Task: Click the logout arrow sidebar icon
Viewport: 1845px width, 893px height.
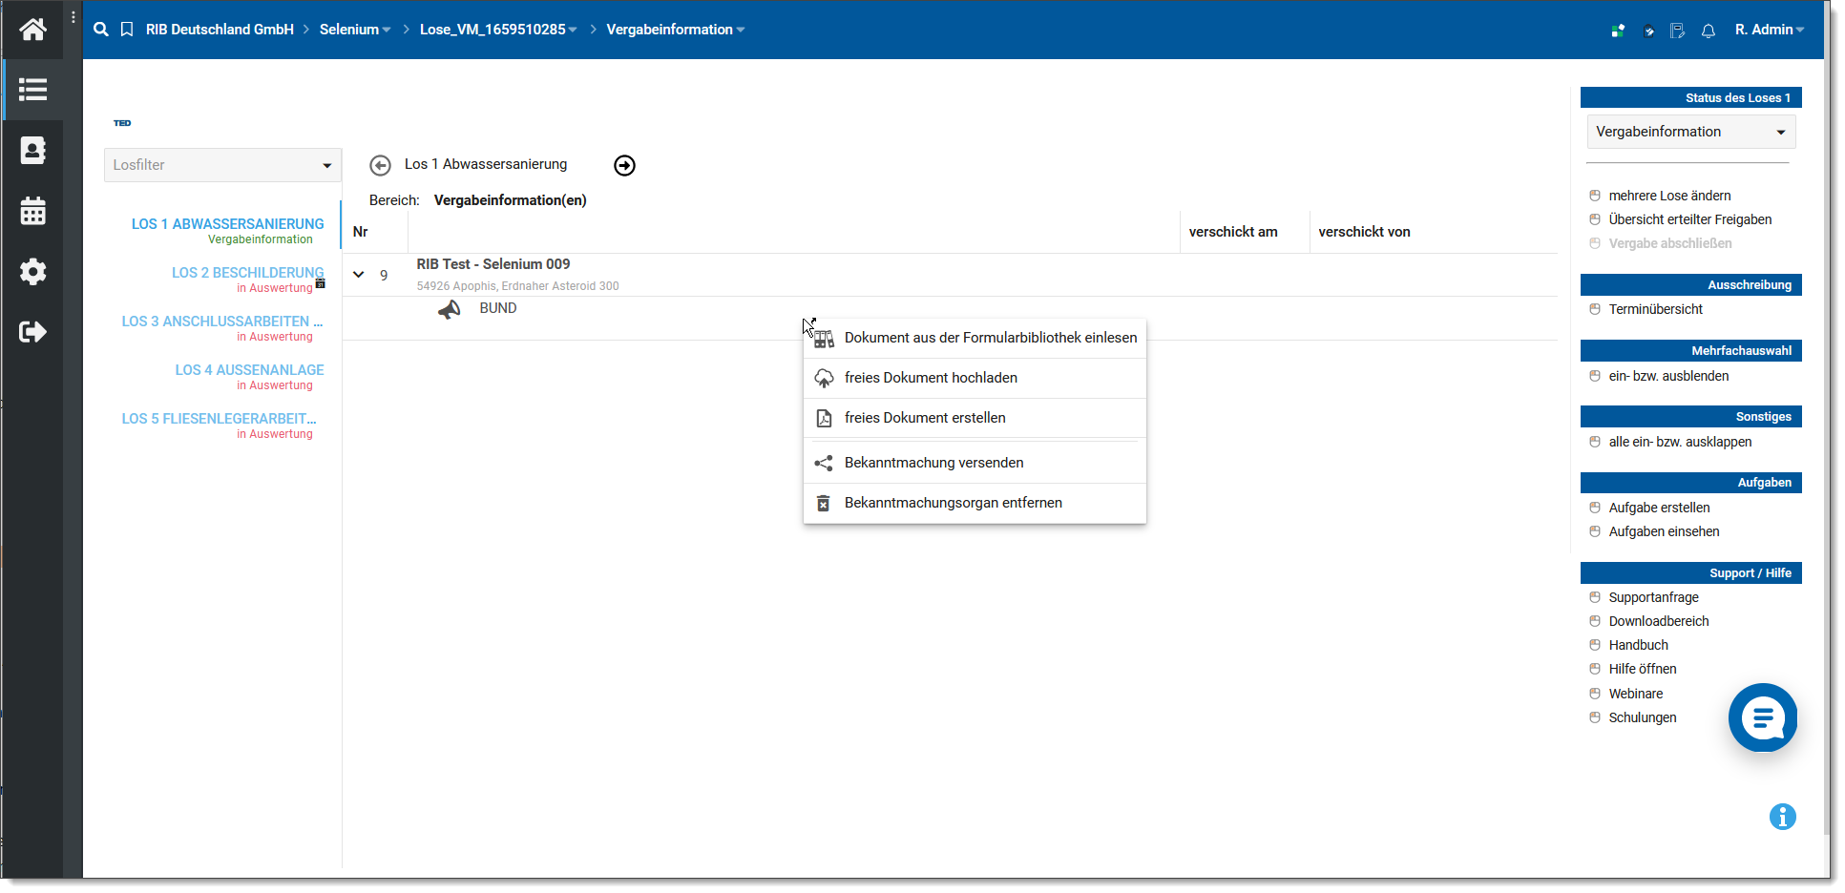Action: point(32,332)
